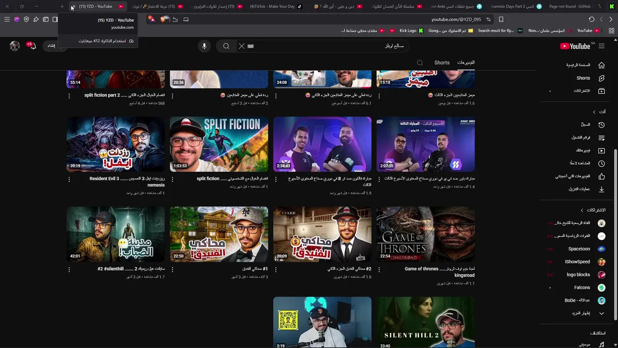The image size is (618, 348).
Task: Play the Resident Evil 39:19 thumbnail
Action: [116, 144]
